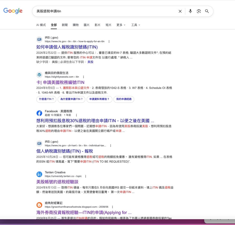
Task: Click the Tenten Creative favicon
Action: [x=39, y=174]
